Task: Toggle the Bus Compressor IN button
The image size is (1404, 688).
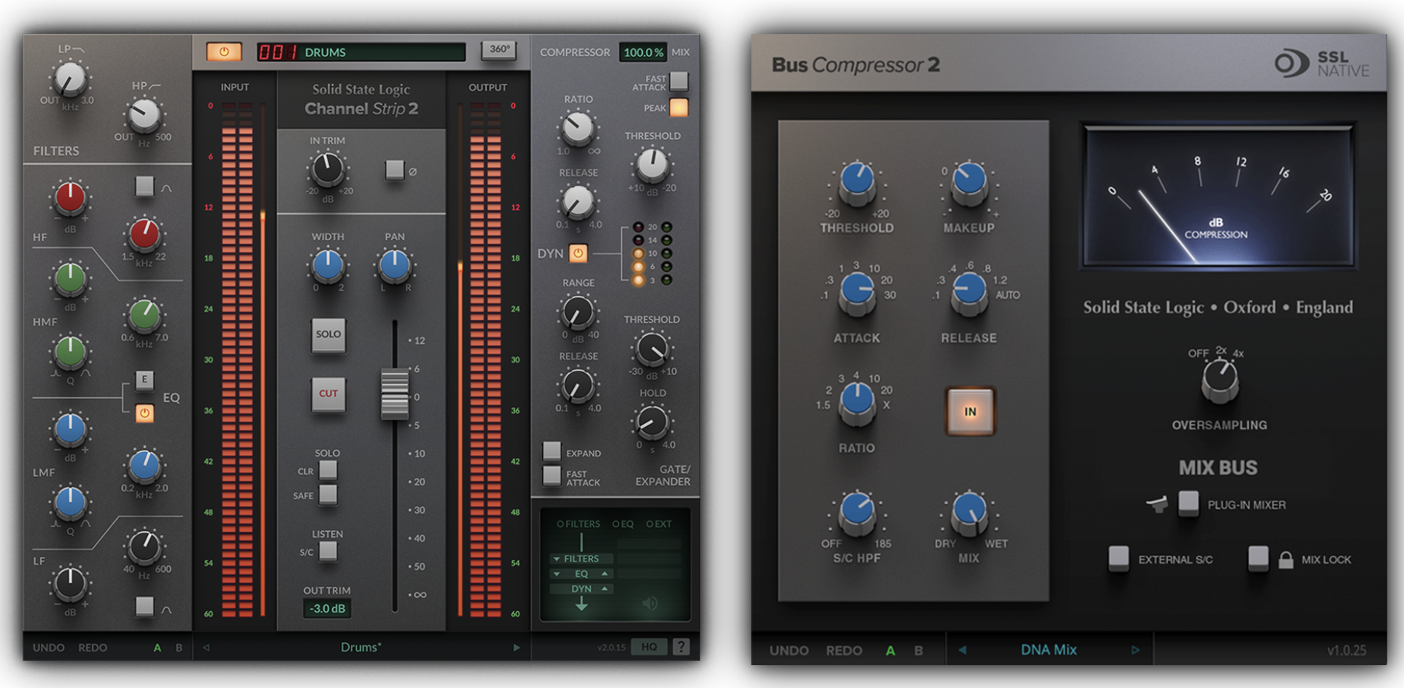Action: [970, 411]
